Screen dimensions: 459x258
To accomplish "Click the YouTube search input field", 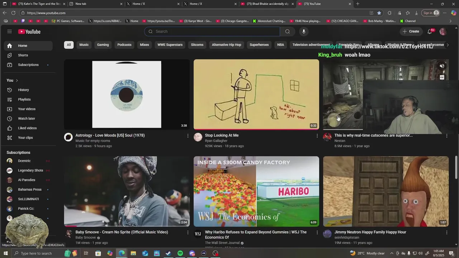I will click(x=212, y=32).
